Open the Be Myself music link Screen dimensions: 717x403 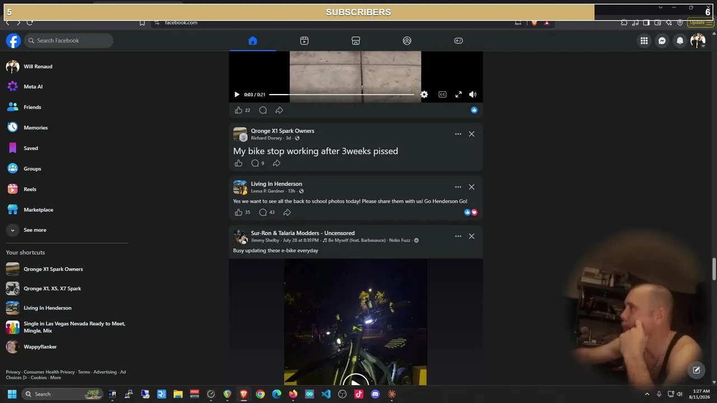point(366,241)
